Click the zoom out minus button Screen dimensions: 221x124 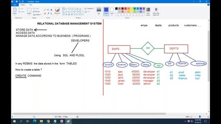coord(191,117)
